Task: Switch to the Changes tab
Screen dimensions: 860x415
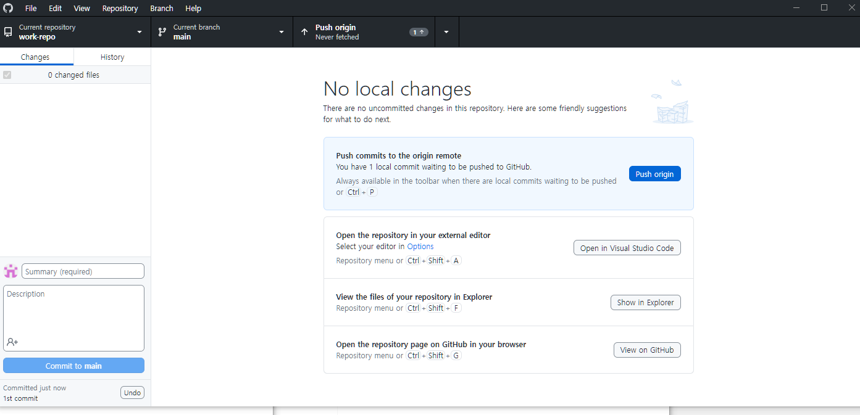Action: (x=36, y=57)
